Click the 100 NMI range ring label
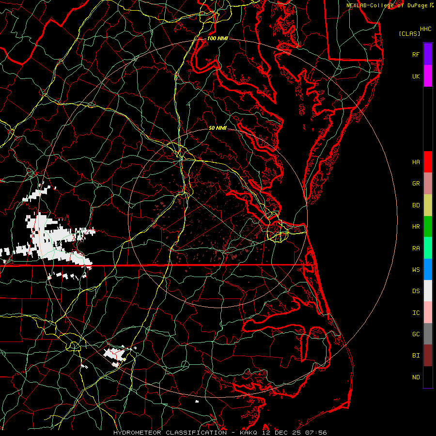 coord(218,38)
